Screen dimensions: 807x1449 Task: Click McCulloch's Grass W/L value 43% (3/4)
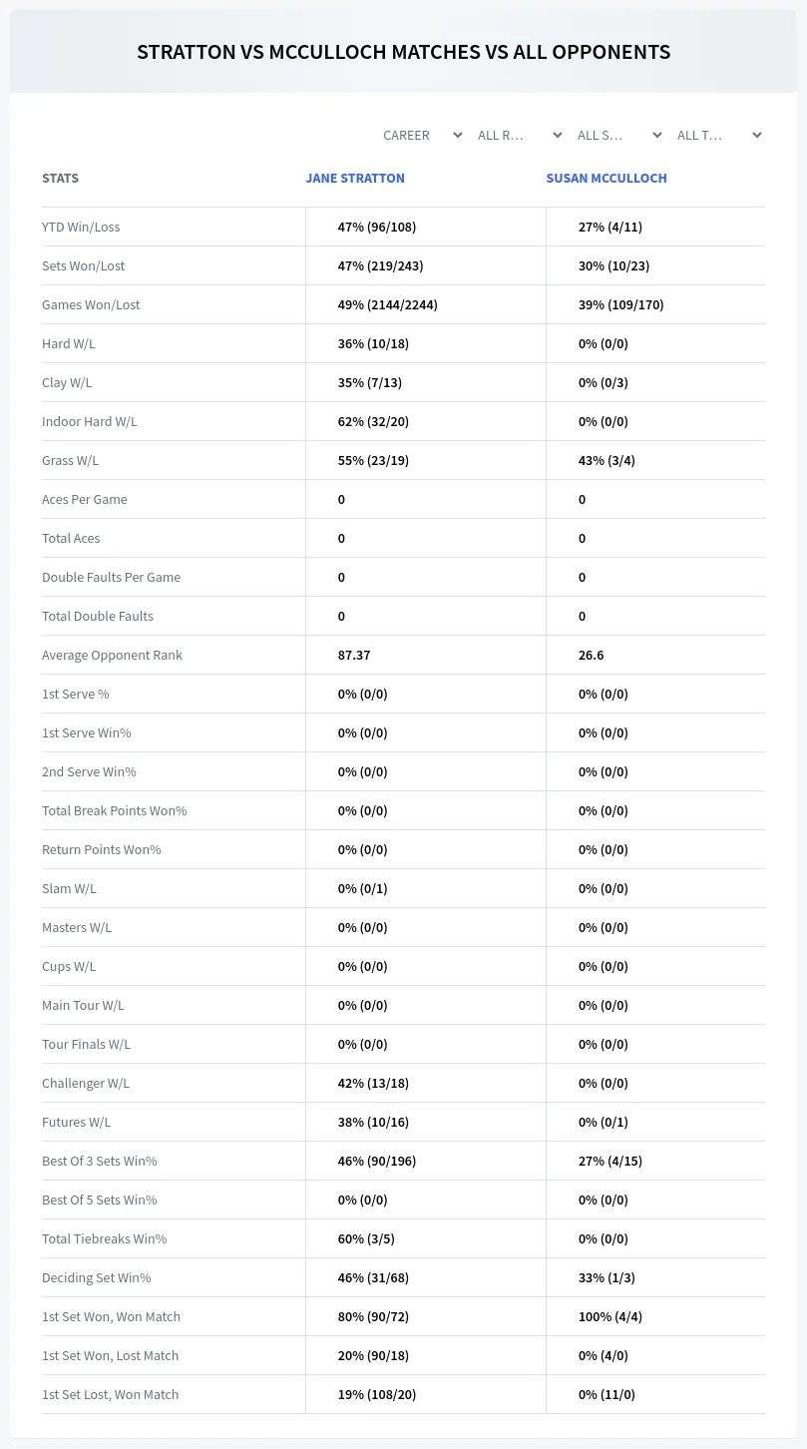point(606,460)
